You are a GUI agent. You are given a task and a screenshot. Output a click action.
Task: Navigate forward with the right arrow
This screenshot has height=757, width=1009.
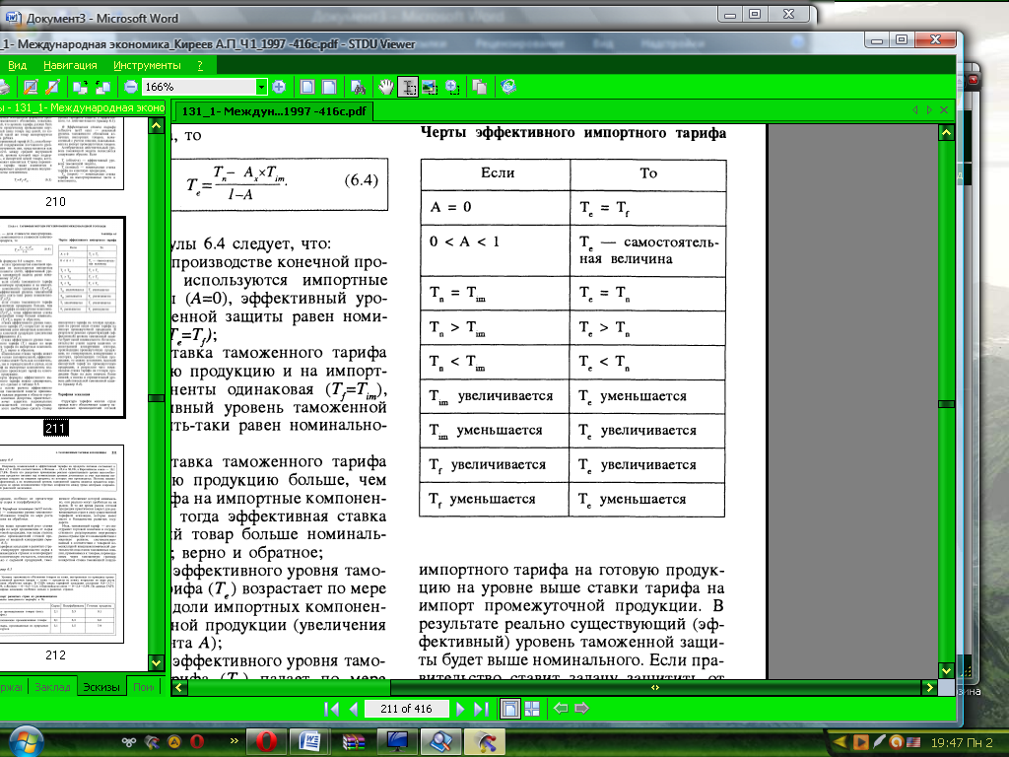click(581, 709)
